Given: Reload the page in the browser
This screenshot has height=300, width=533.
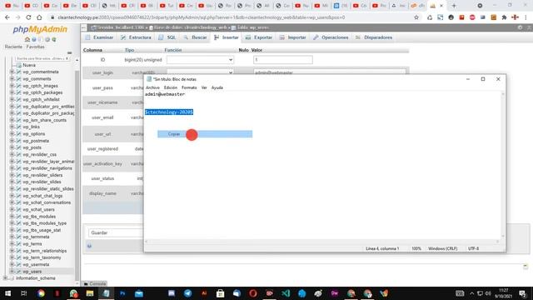Looking at the screenshot, I should pyautogui.click(x=28, y=17).
